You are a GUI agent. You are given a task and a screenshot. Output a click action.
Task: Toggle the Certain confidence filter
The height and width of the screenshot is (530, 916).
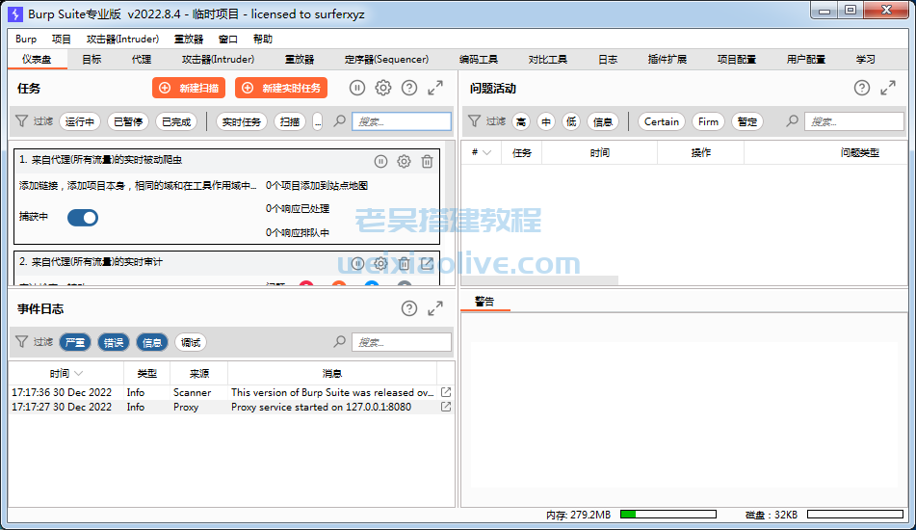click(662, 121)
